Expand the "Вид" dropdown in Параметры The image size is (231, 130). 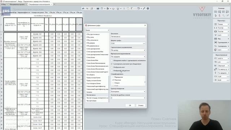(x=223, y=39)
